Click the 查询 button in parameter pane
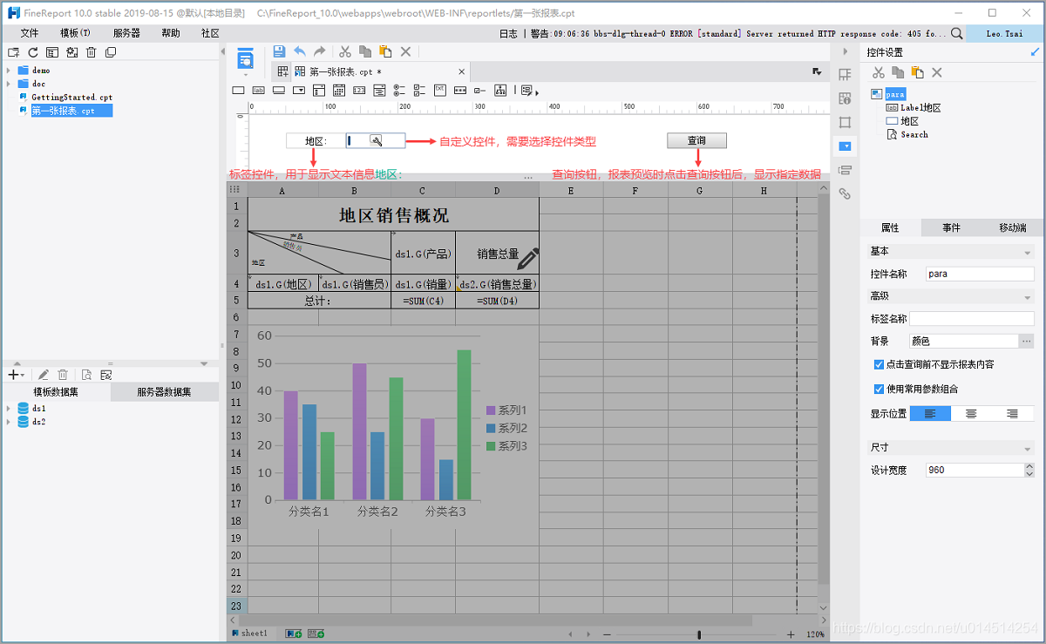1046x644 pixels. [696, 140]
